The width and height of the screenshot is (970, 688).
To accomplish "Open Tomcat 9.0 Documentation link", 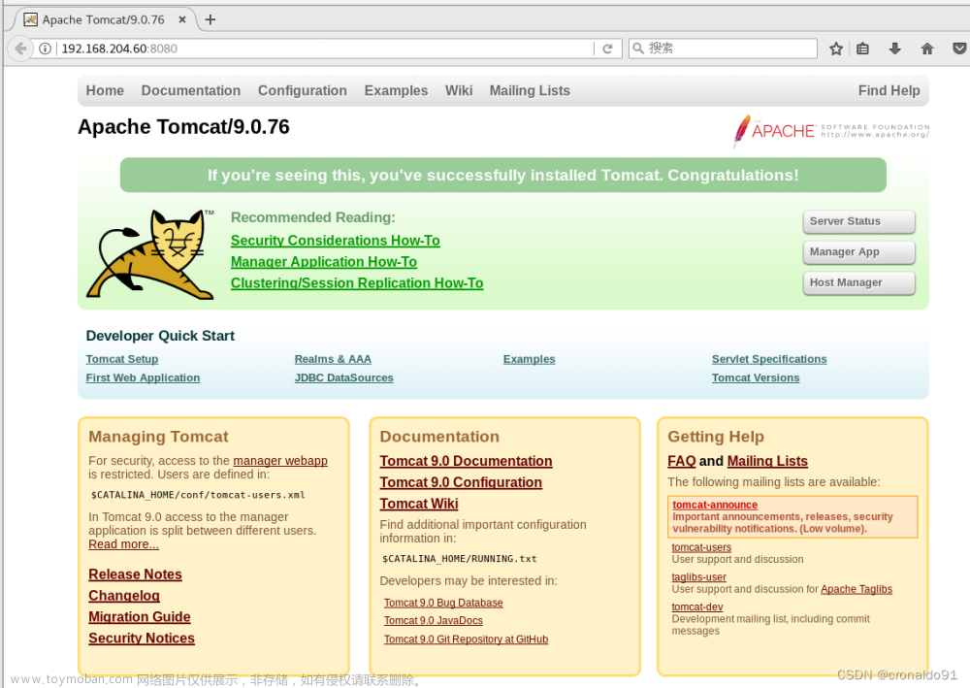I will tap(466, 462).
